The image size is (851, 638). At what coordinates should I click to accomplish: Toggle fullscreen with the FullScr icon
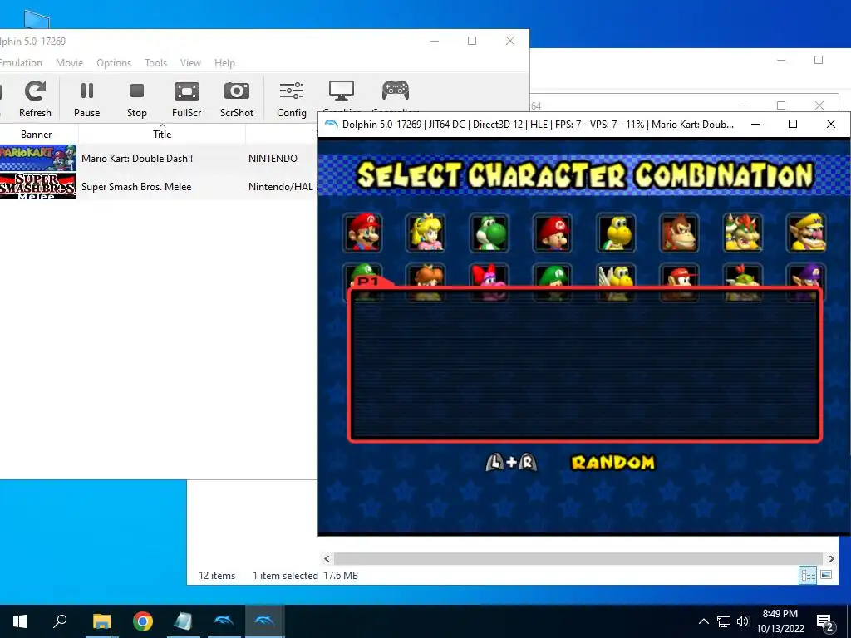[187, 98]
